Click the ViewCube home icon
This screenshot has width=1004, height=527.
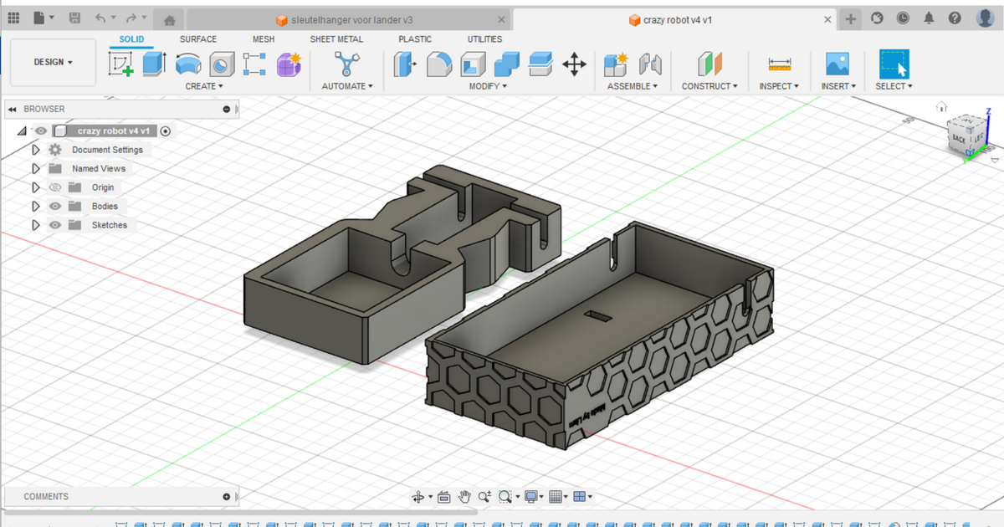942,107
